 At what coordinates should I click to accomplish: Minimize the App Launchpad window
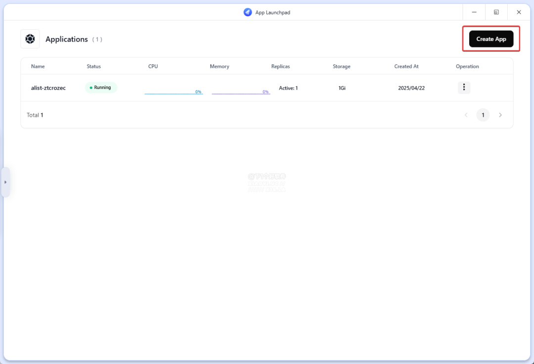[x=474, y=12]
